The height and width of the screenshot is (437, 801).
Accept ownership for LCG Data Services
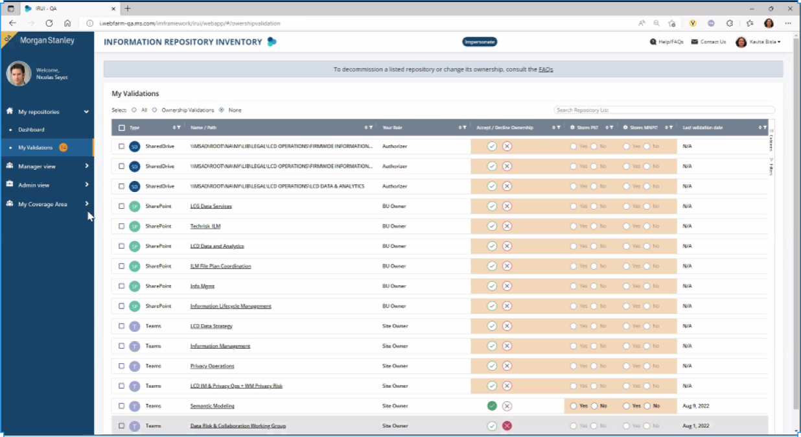pos(492,206)
